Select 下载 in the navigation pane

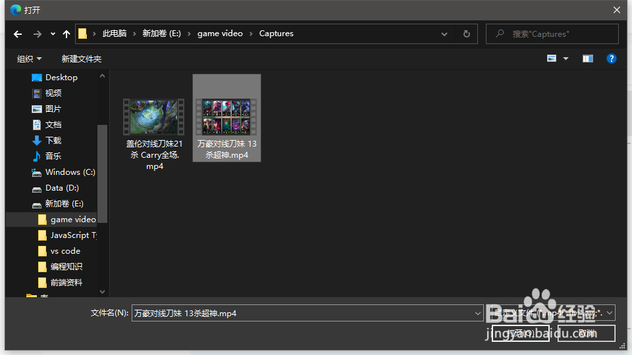pyautogui.click(x=53, y=141)
